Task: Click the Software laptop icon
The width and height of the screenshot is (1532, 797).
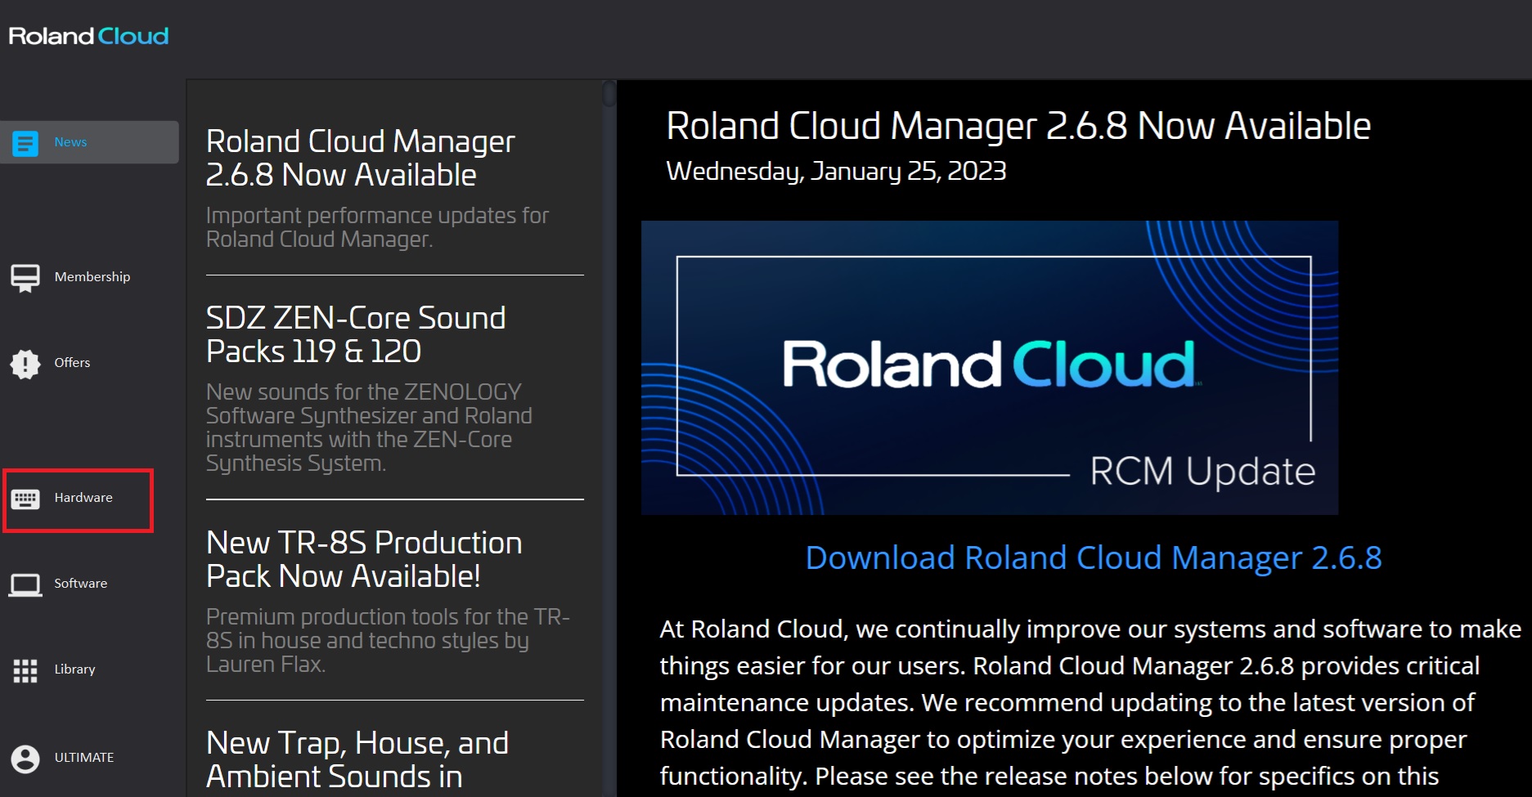Action: pos(25,585)
